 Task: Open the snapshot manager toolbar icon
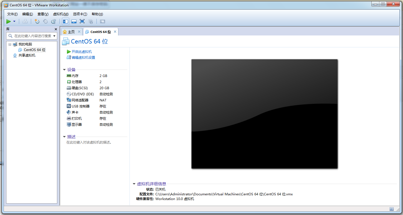click(53, 21)
